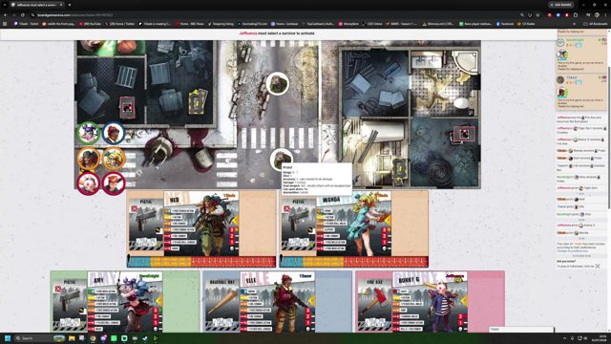Open File Explorer from the taskbar
The height and width of the screenshot is (344, 611).
pyautogui.click(x=72, y=338)
